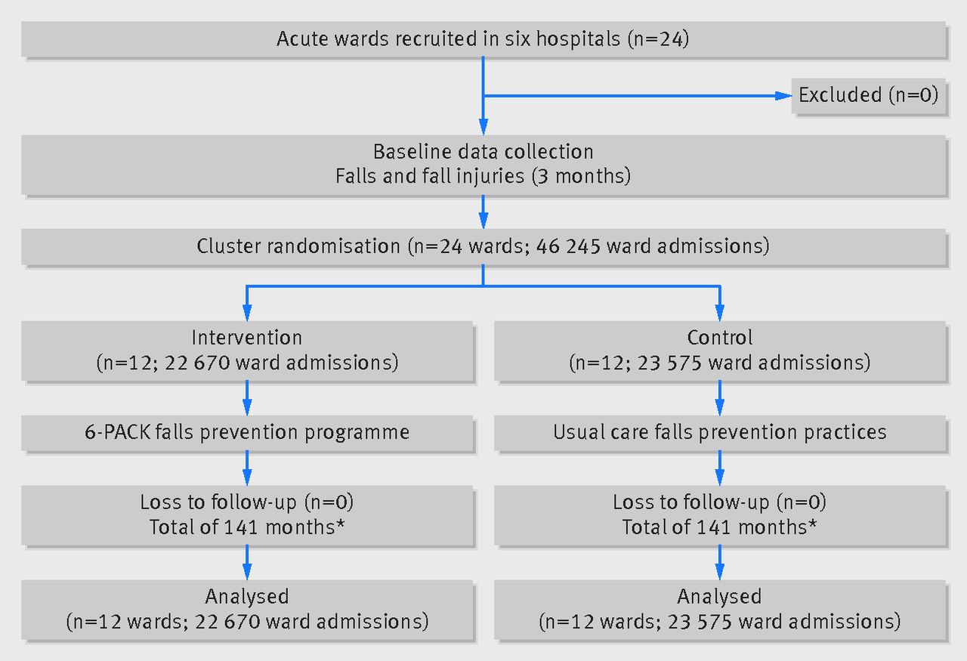
Task: Select the Cluster randomisation box
Action: pos(483,246)
